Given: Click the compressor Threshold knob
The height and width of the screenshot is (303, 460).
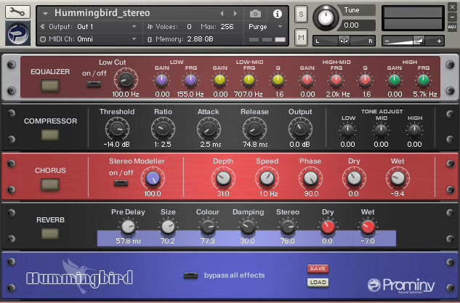Looking at the screenshot, I should click(117, 129).
